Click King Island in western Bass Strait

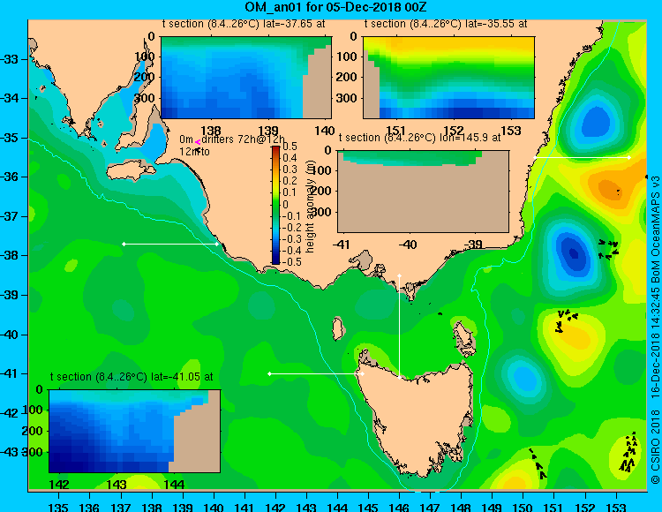coord(337,329)
